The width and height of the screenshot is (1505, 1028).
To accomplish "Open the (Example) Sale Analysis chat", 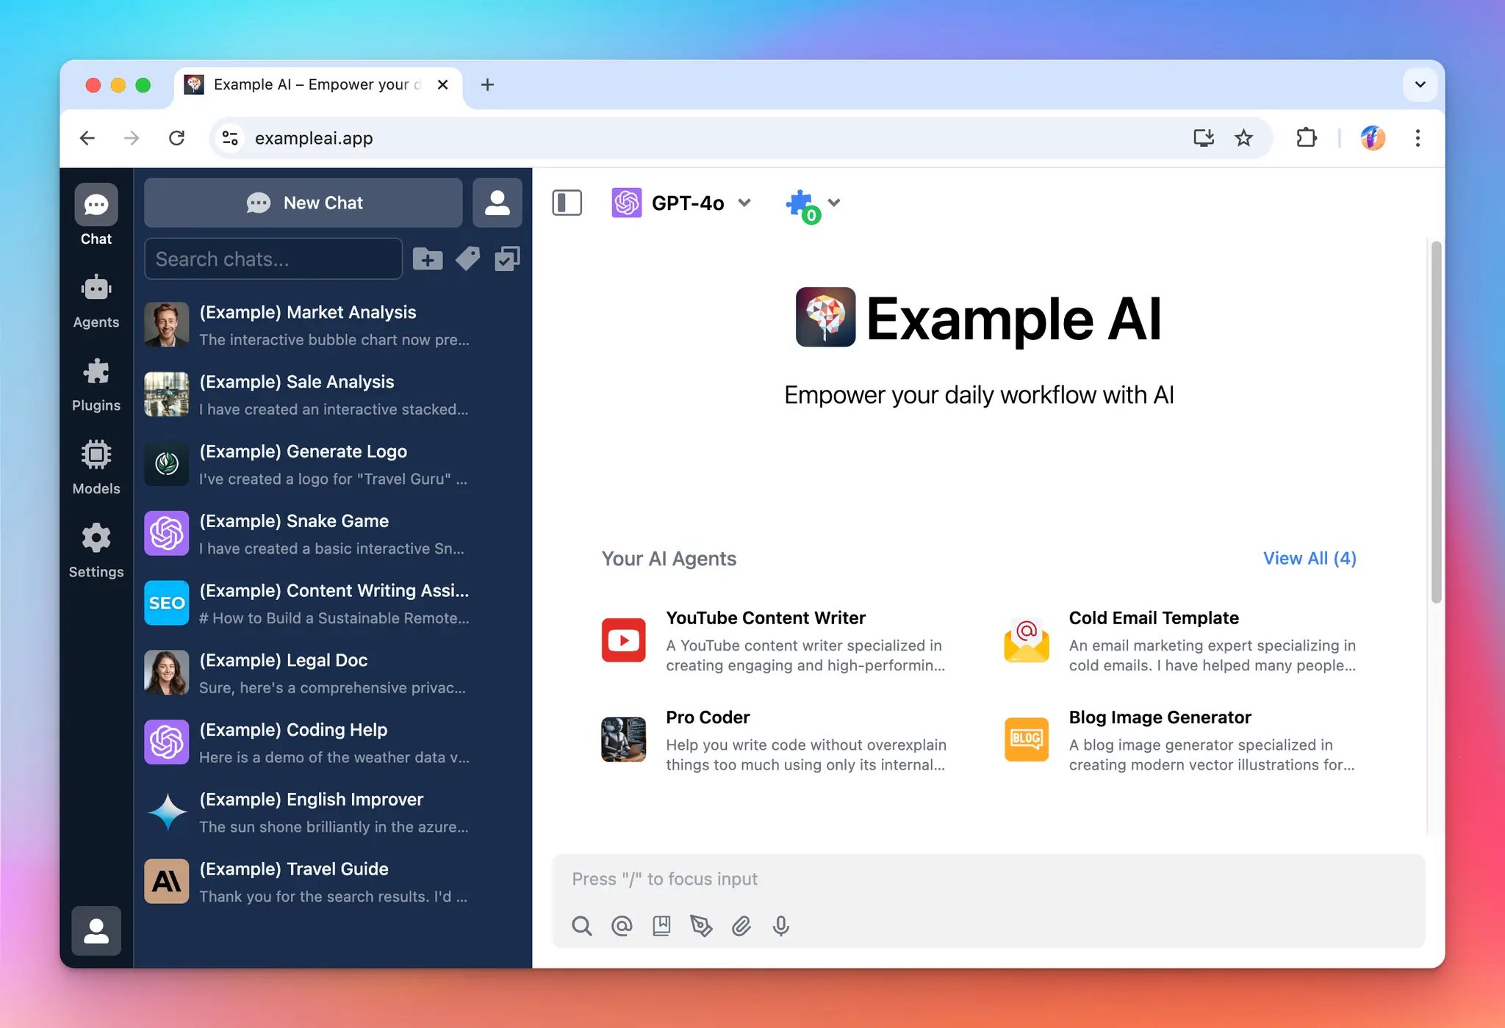I will coord(333,395).
